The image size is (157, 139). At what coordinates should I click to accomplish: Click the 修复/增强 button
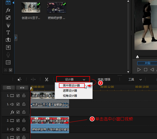(x=104, y=80)
